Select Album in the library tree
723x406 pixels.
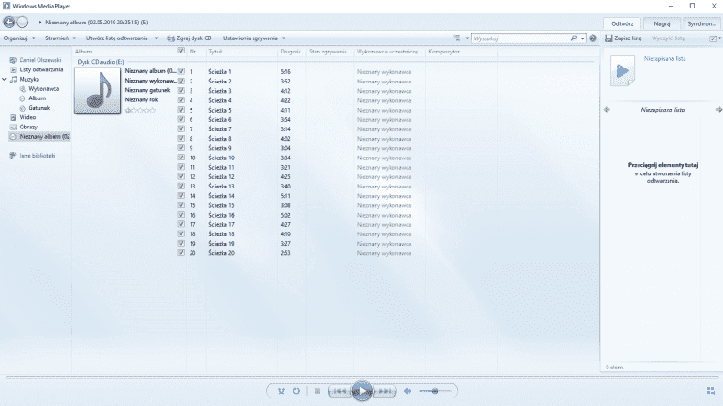click(x=37, y=98)
